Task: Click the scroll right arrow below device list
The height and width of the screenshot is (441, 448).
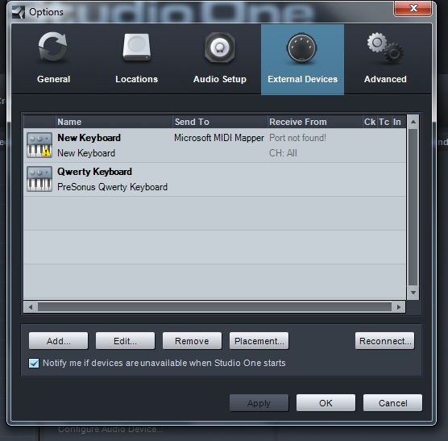Action: pyautogui.click(x=399, y=307)
